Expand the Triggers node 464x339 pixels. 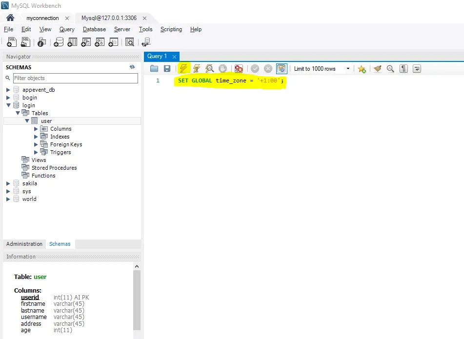click(36, 152)
